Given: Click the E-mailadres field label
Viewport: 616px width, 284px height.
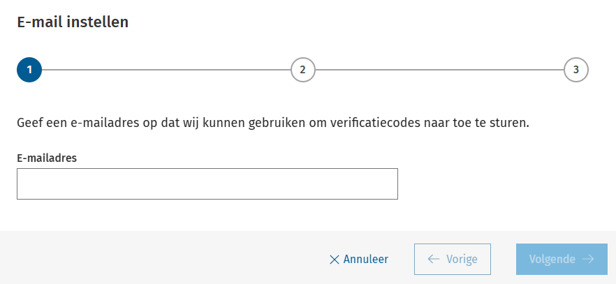Looking at the screenshot, I should point(47,158).
